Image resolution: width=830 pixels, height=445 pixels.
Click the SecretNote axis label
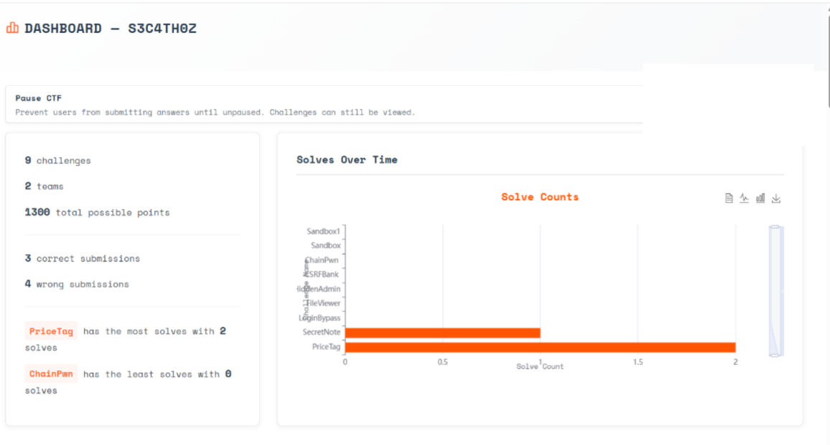pos(322,332)
